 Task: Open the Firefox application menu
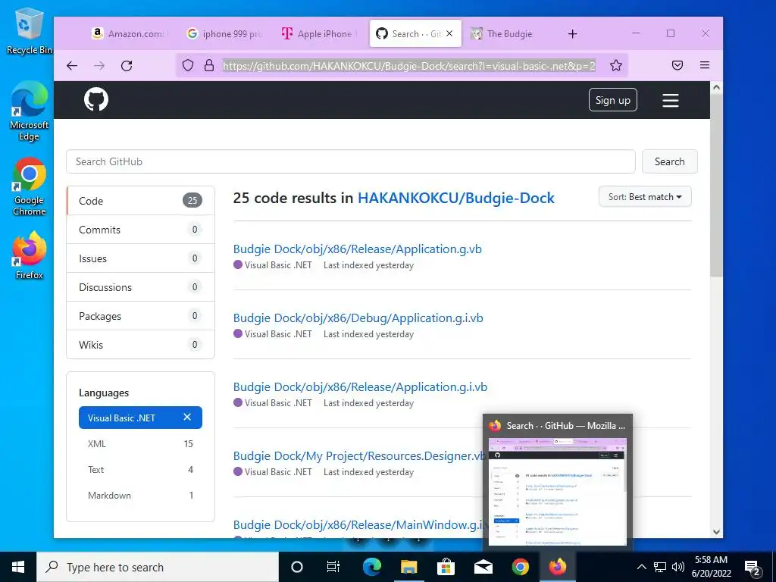coord(705,65)
